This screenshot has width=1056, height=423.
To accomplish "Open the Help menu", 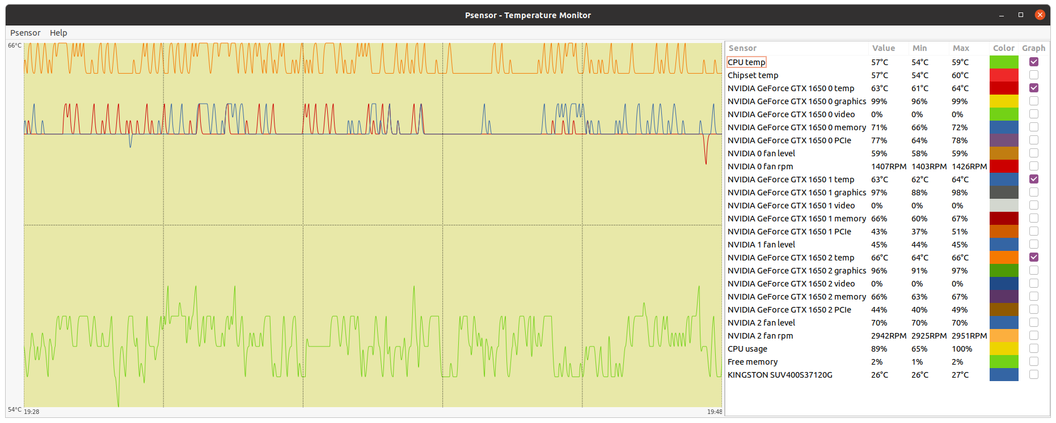I will click(x=58, y=33).
